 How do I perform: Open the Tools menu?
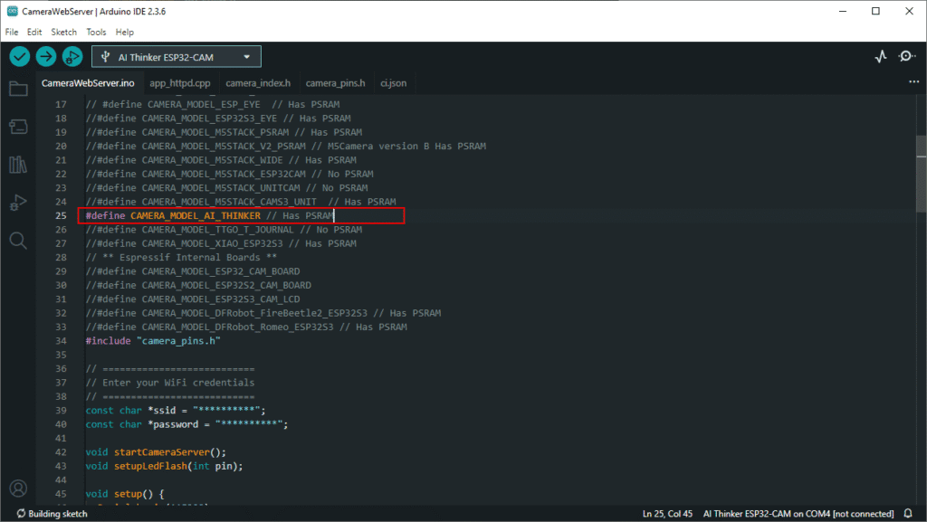click(x=96, y=32)
